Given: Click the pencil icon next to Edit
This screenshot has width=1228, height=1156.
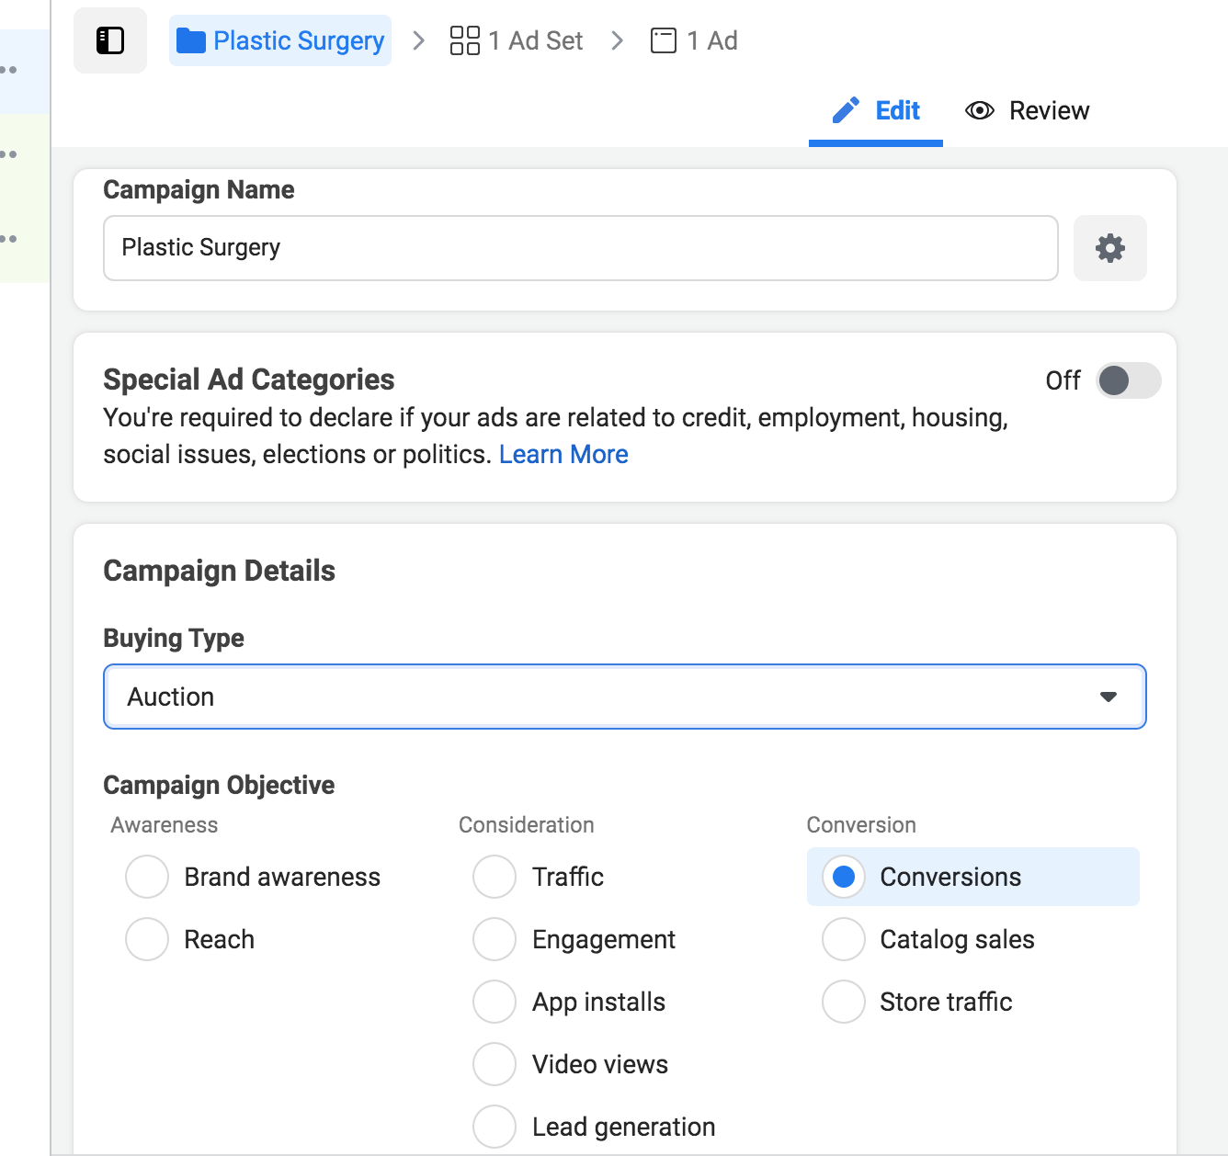Looking at the screenshot, I should [x=847, y=109].
